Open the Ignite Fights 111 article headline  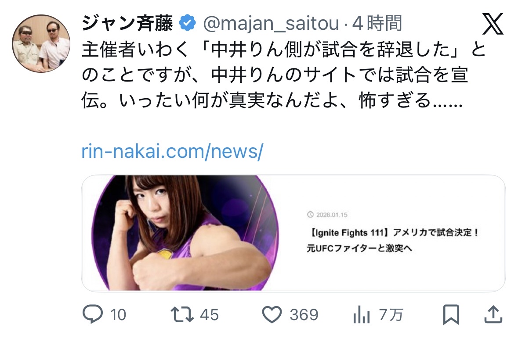coord(392,240)
